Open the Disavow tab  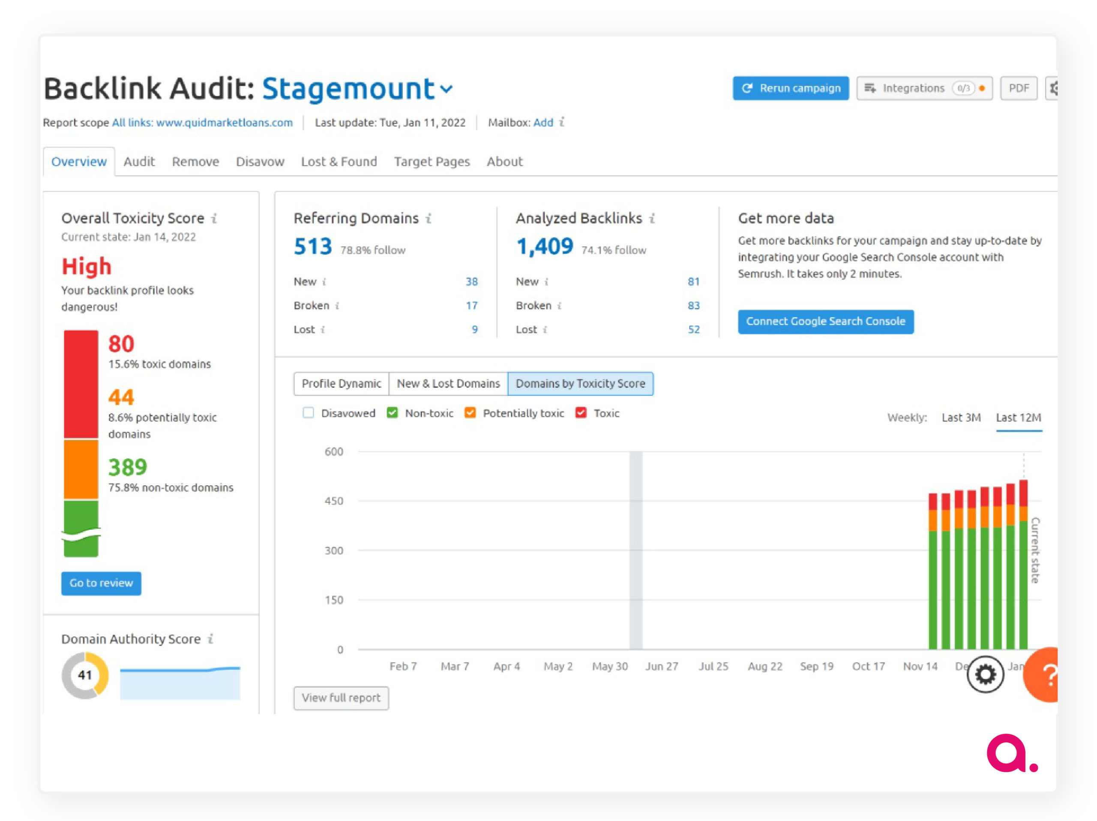click(x=260, y=161)
